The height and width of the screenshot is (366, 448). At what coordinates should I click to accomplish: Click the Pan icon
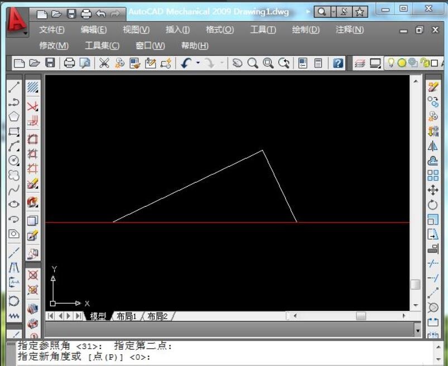(238, 64)
